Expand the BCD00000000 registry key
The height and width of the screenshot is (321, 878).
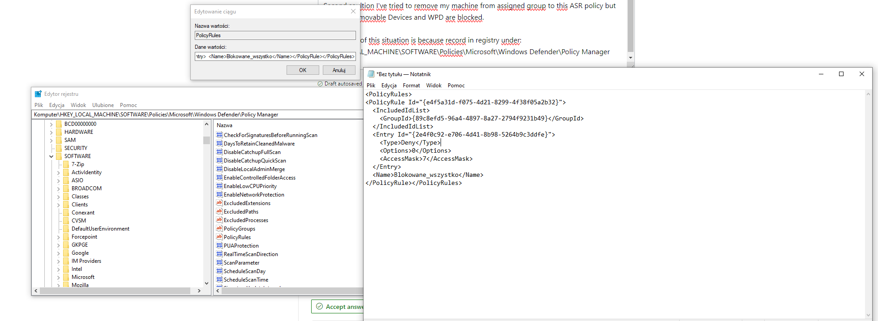tap(51, 124)
